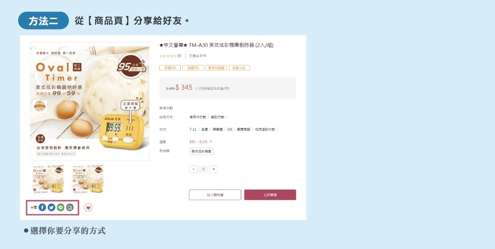Screen dimensions: 495x249
Task: Click the star rating icons
Action: (x=168, y=56)
